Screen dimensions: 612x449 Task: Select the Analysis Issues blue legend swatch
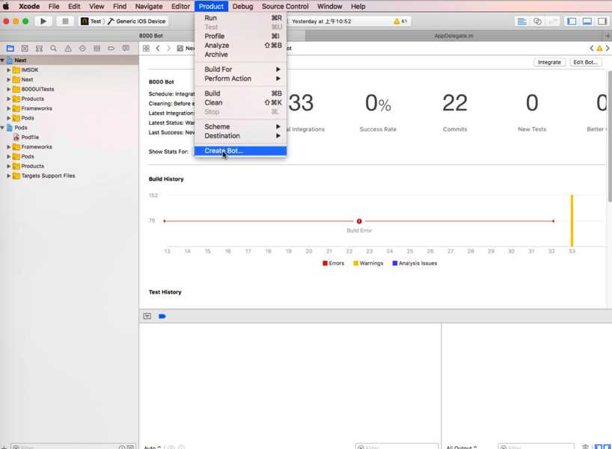point(395,263)
